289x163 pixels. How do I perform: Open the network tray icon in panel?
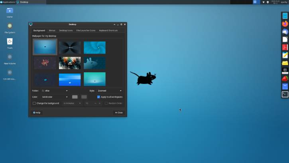[263, 2]
